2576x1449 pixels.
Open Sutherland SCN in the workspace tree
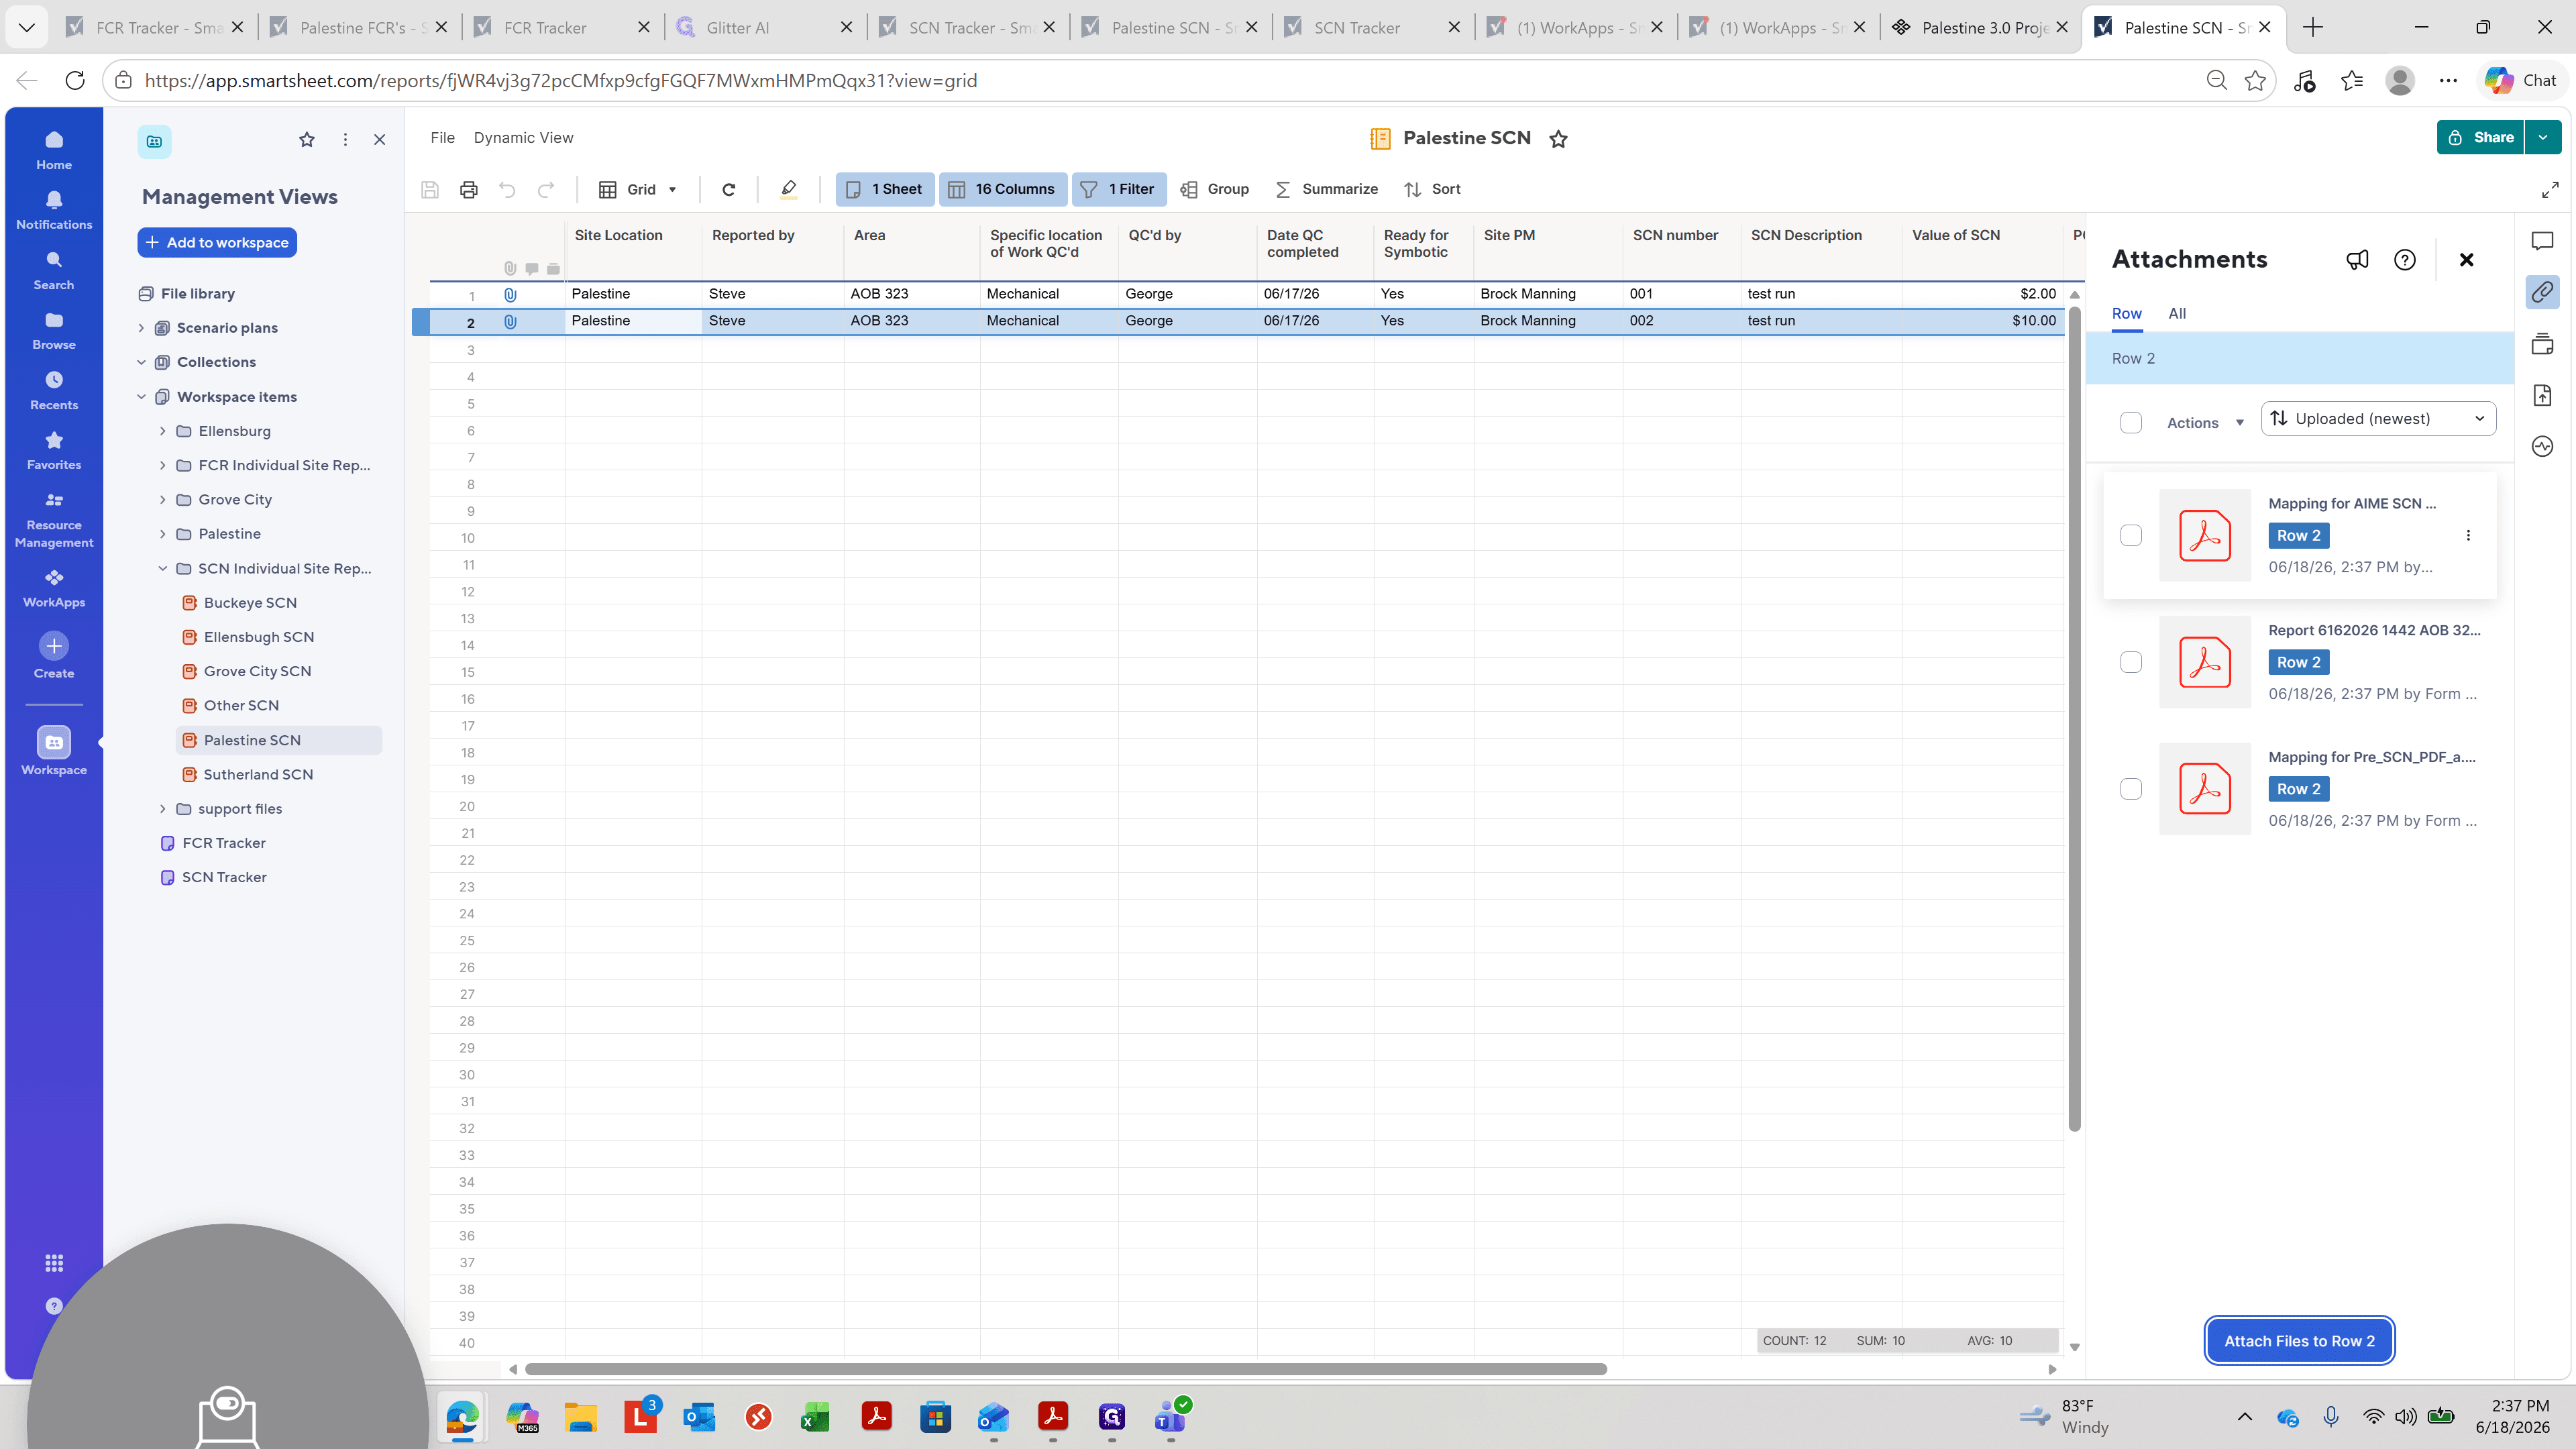point(257,775)
